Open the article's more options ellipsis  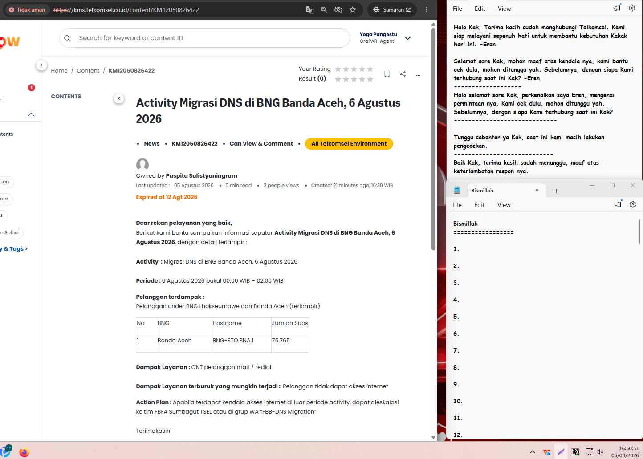(418, 75)
